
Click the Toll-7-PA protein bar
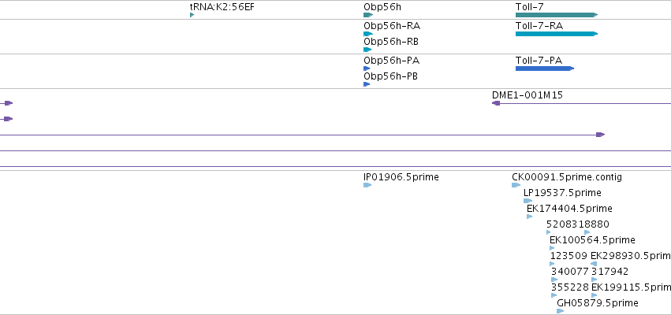pyautogui.click(x=545, y=69)
